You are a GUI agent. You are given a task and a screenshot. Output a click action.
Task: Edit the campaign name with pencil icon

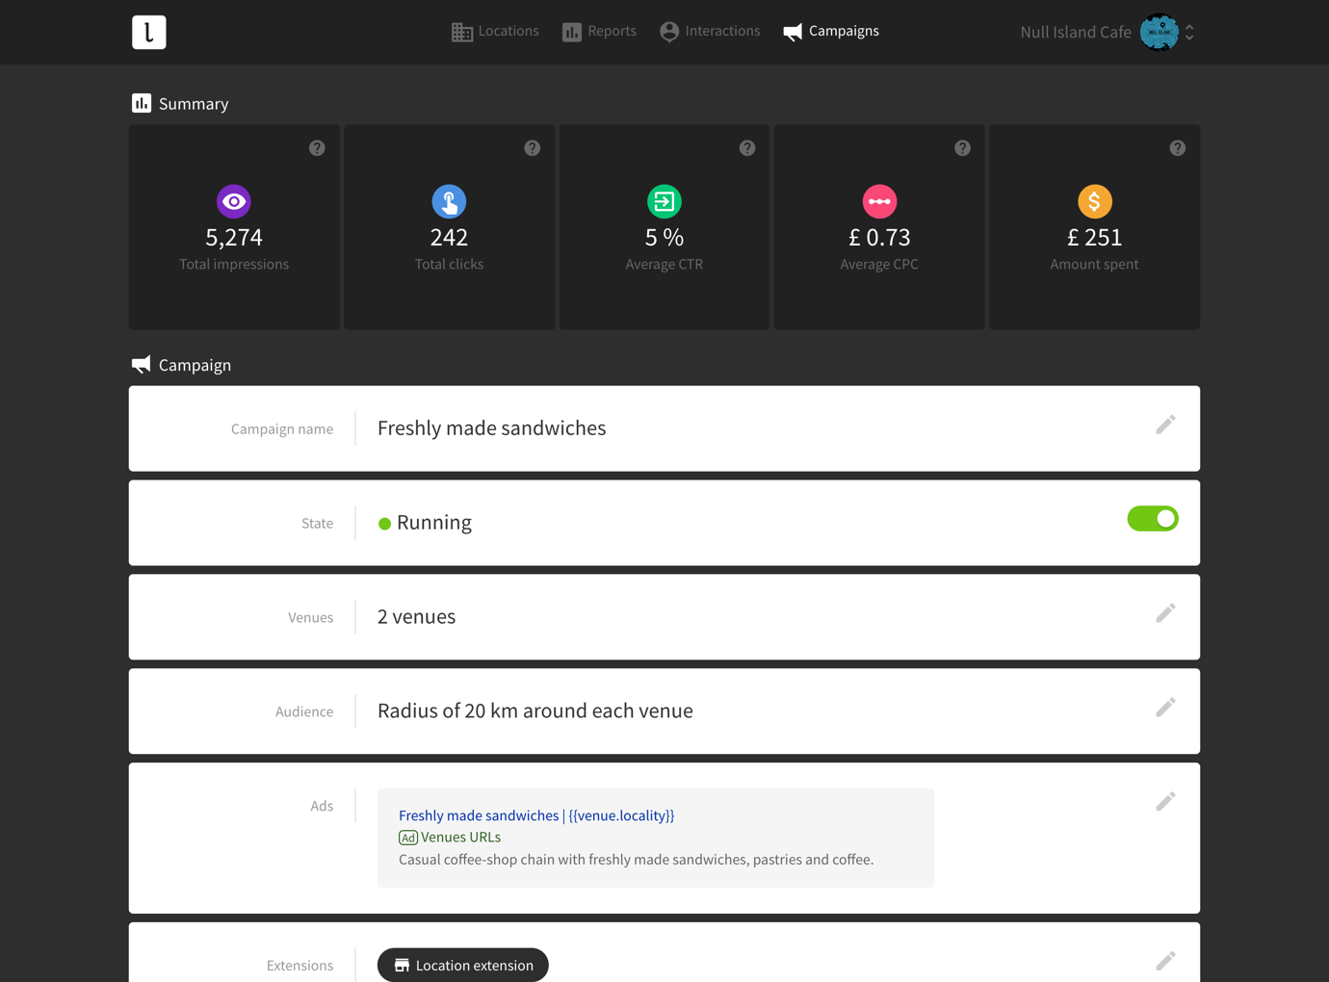pyautogui.click(x=1165, y=425)
